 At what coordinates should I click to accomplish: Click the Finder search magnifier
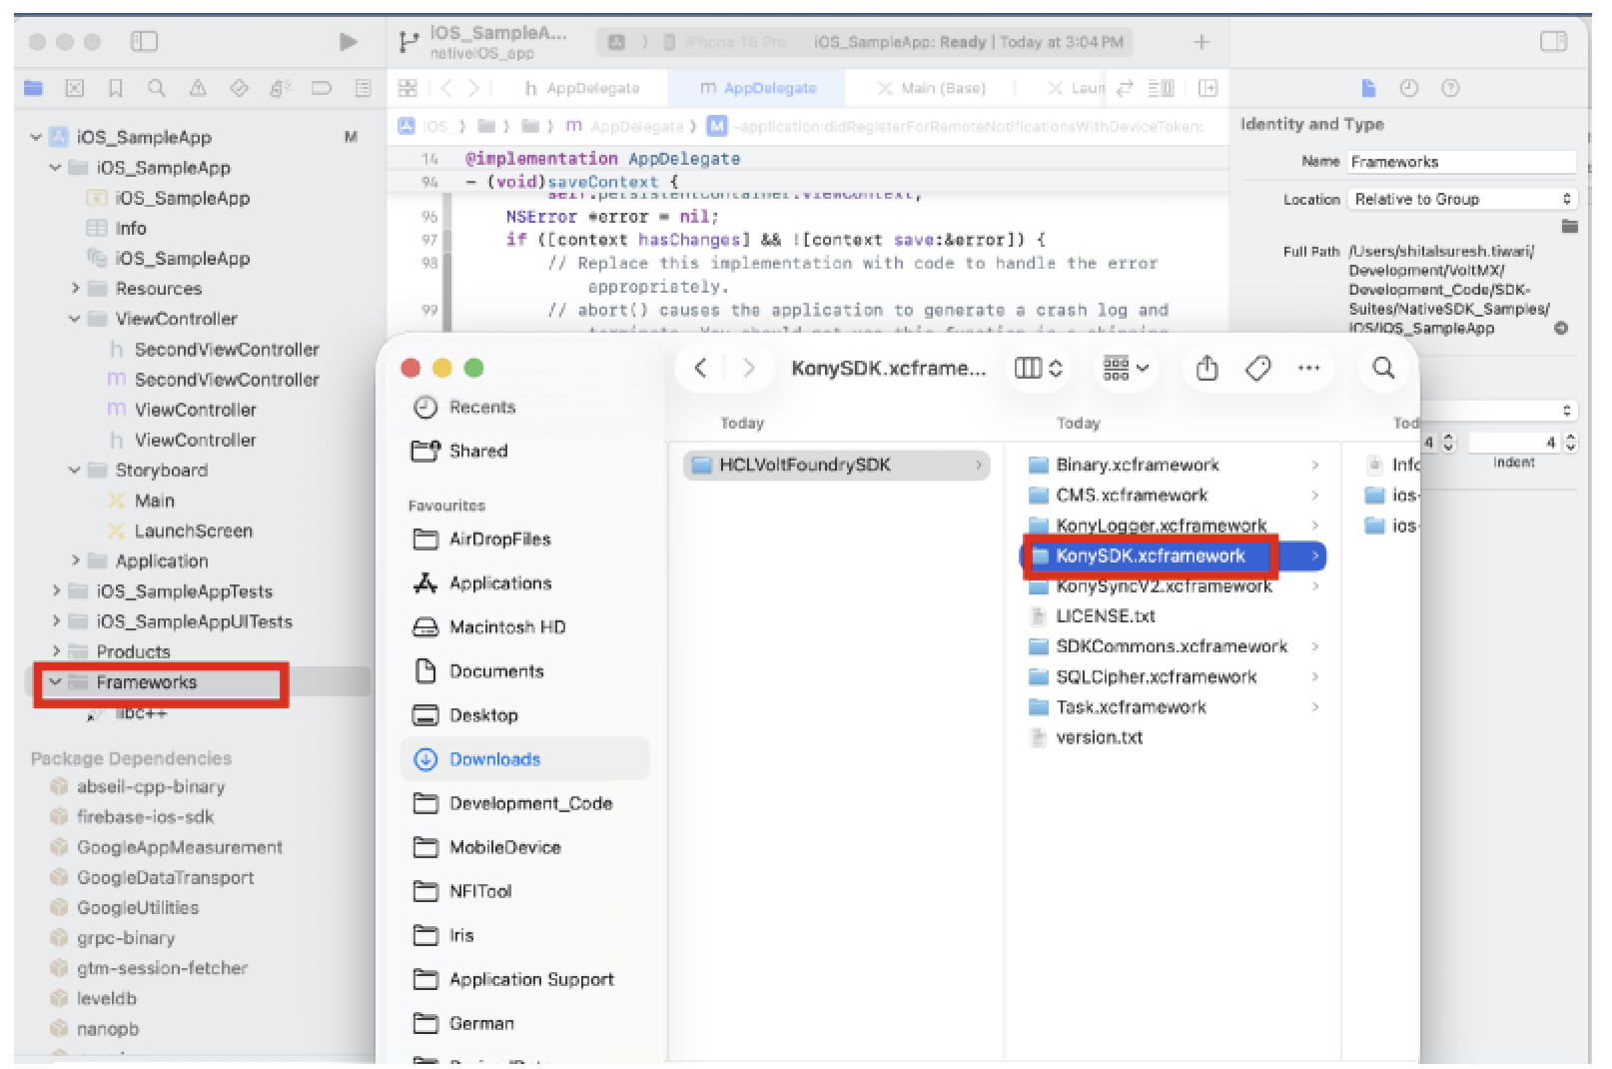pos(1383,368)
